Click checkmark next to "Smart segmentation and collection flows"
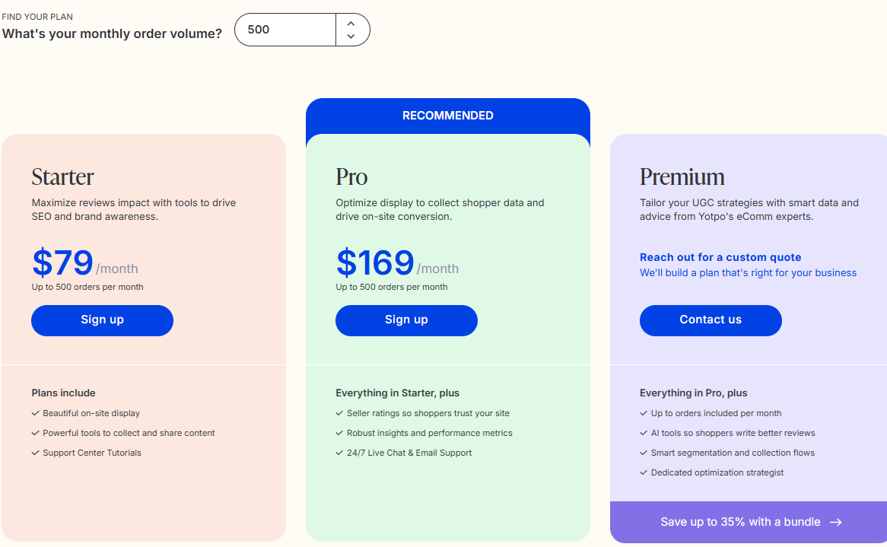887x547 pixels. (x=644, y=453)
